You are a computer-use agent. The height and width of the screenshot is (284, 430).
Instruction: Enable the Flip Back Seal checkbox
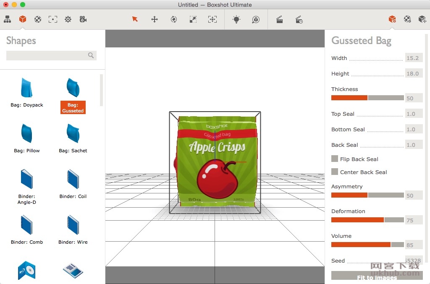point(335,159)
